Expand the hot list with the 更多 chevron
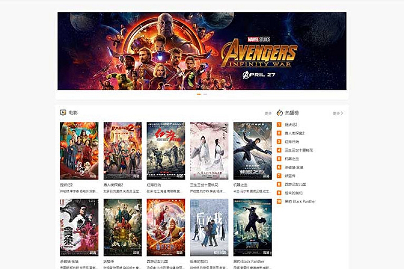 click(x=338, y=113)
